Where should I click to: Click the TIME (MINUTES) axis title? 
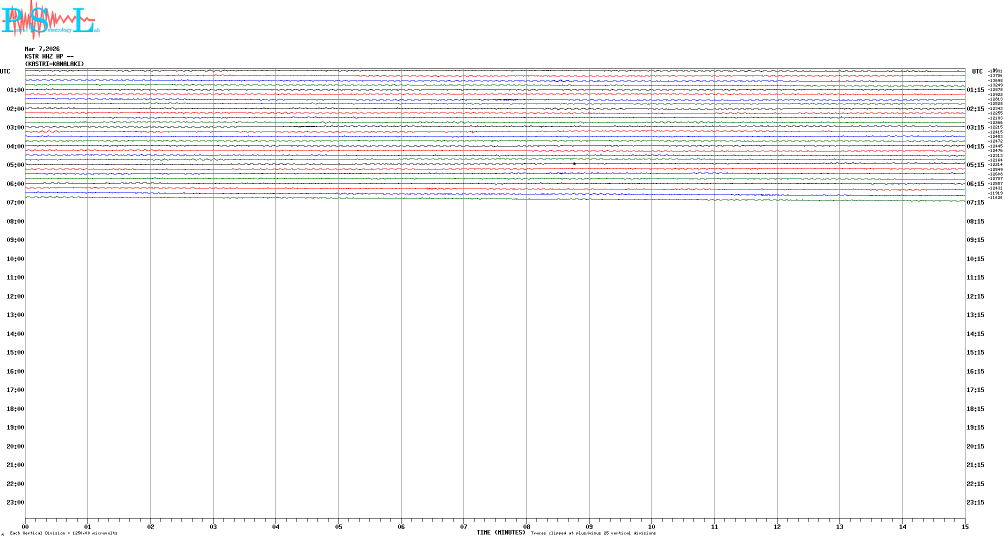(500, 532)
